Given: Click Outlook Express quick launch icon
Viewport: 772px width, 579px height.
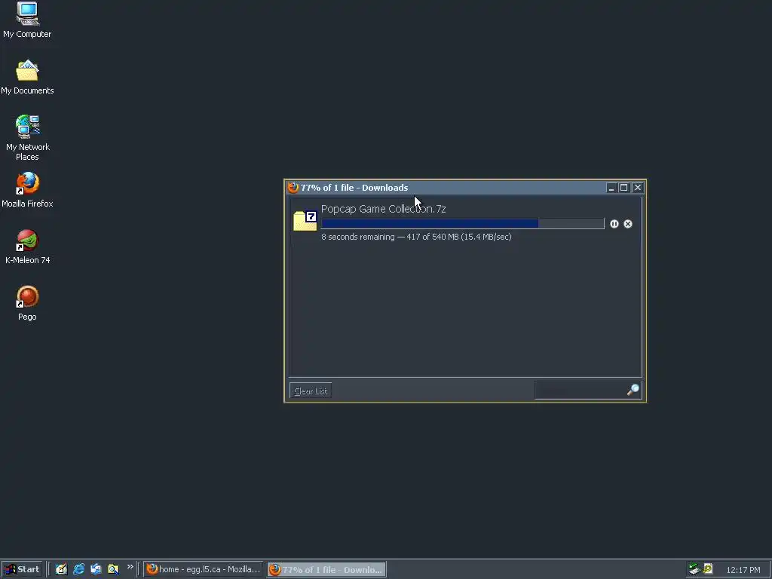Looking at the screenshot, I should [96, 569].
